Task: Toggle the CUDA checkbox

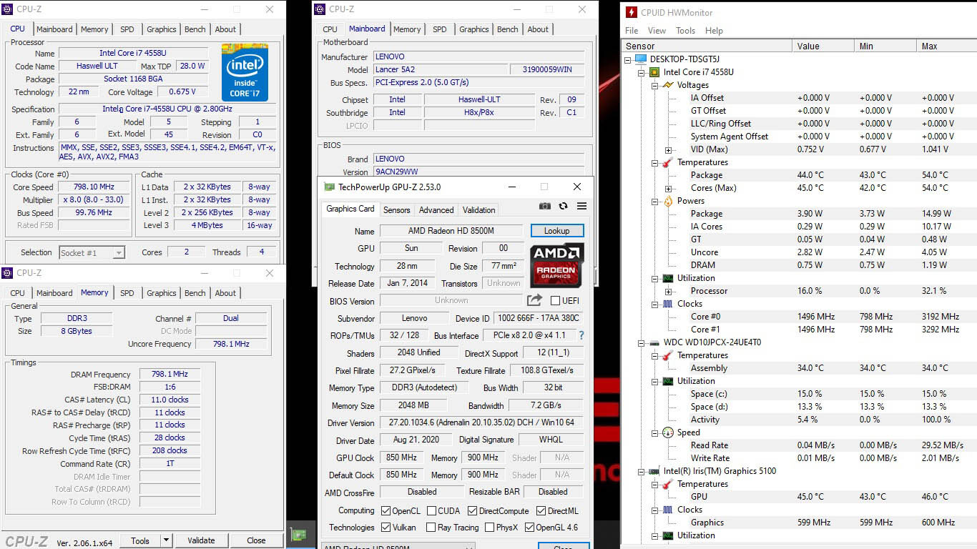Action: (x=431, y=510)
